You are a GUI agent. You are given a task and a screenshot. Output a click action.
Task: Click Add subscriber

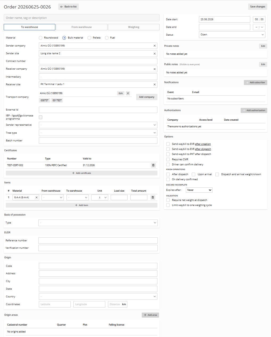[x=256, y=82]
